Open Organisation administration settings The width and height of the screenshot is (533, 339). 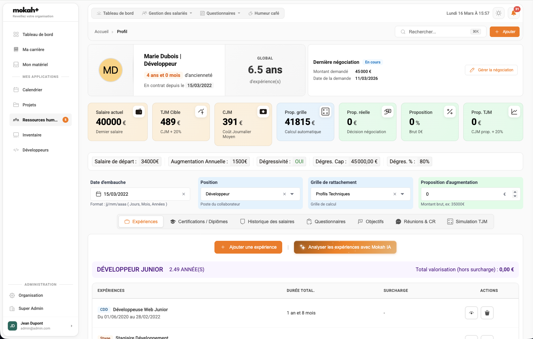[x=41, y=295]
